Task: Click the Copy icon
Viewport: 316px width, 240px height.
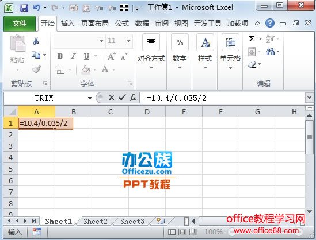Action: (36, 55)
